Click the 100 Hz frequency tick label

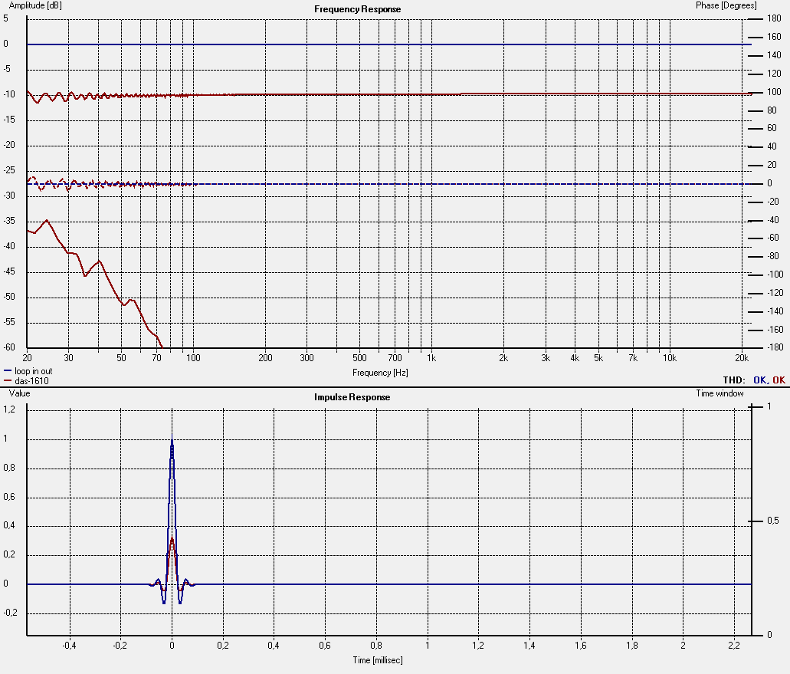tap(193, 358)
